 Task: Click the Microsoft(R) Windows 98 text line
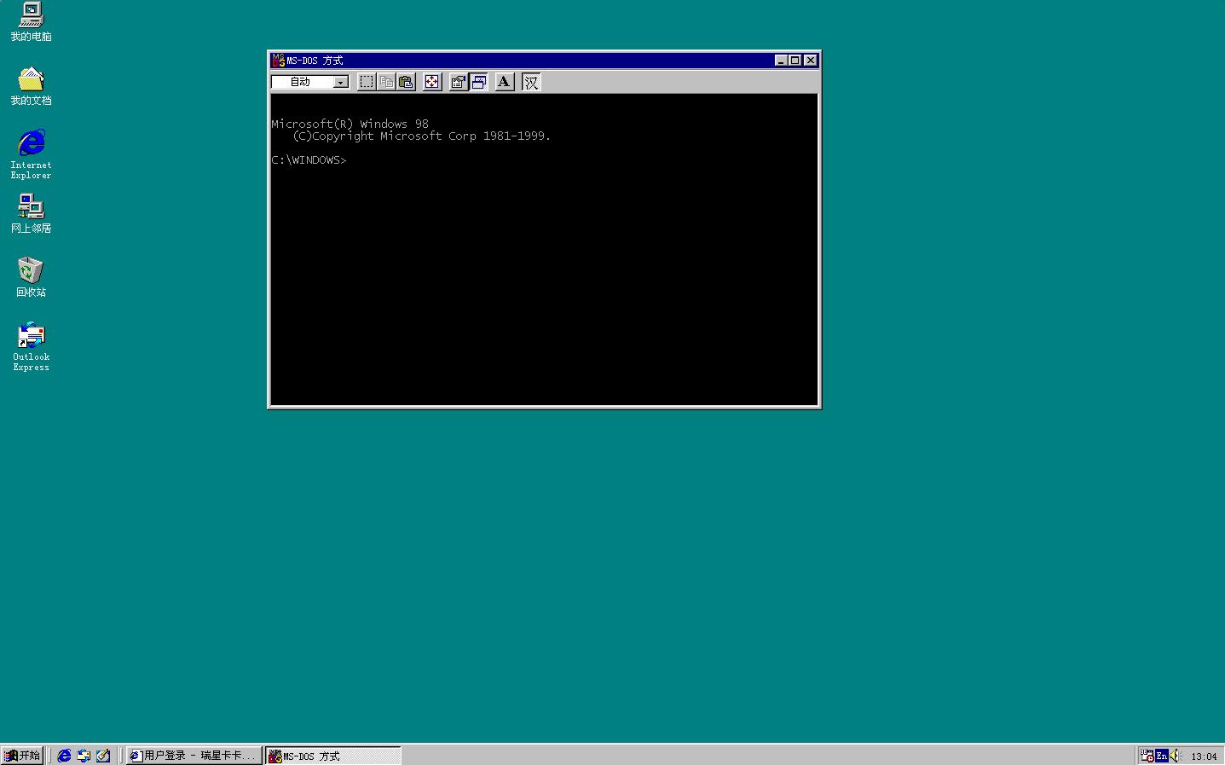(x=350, y=125)
